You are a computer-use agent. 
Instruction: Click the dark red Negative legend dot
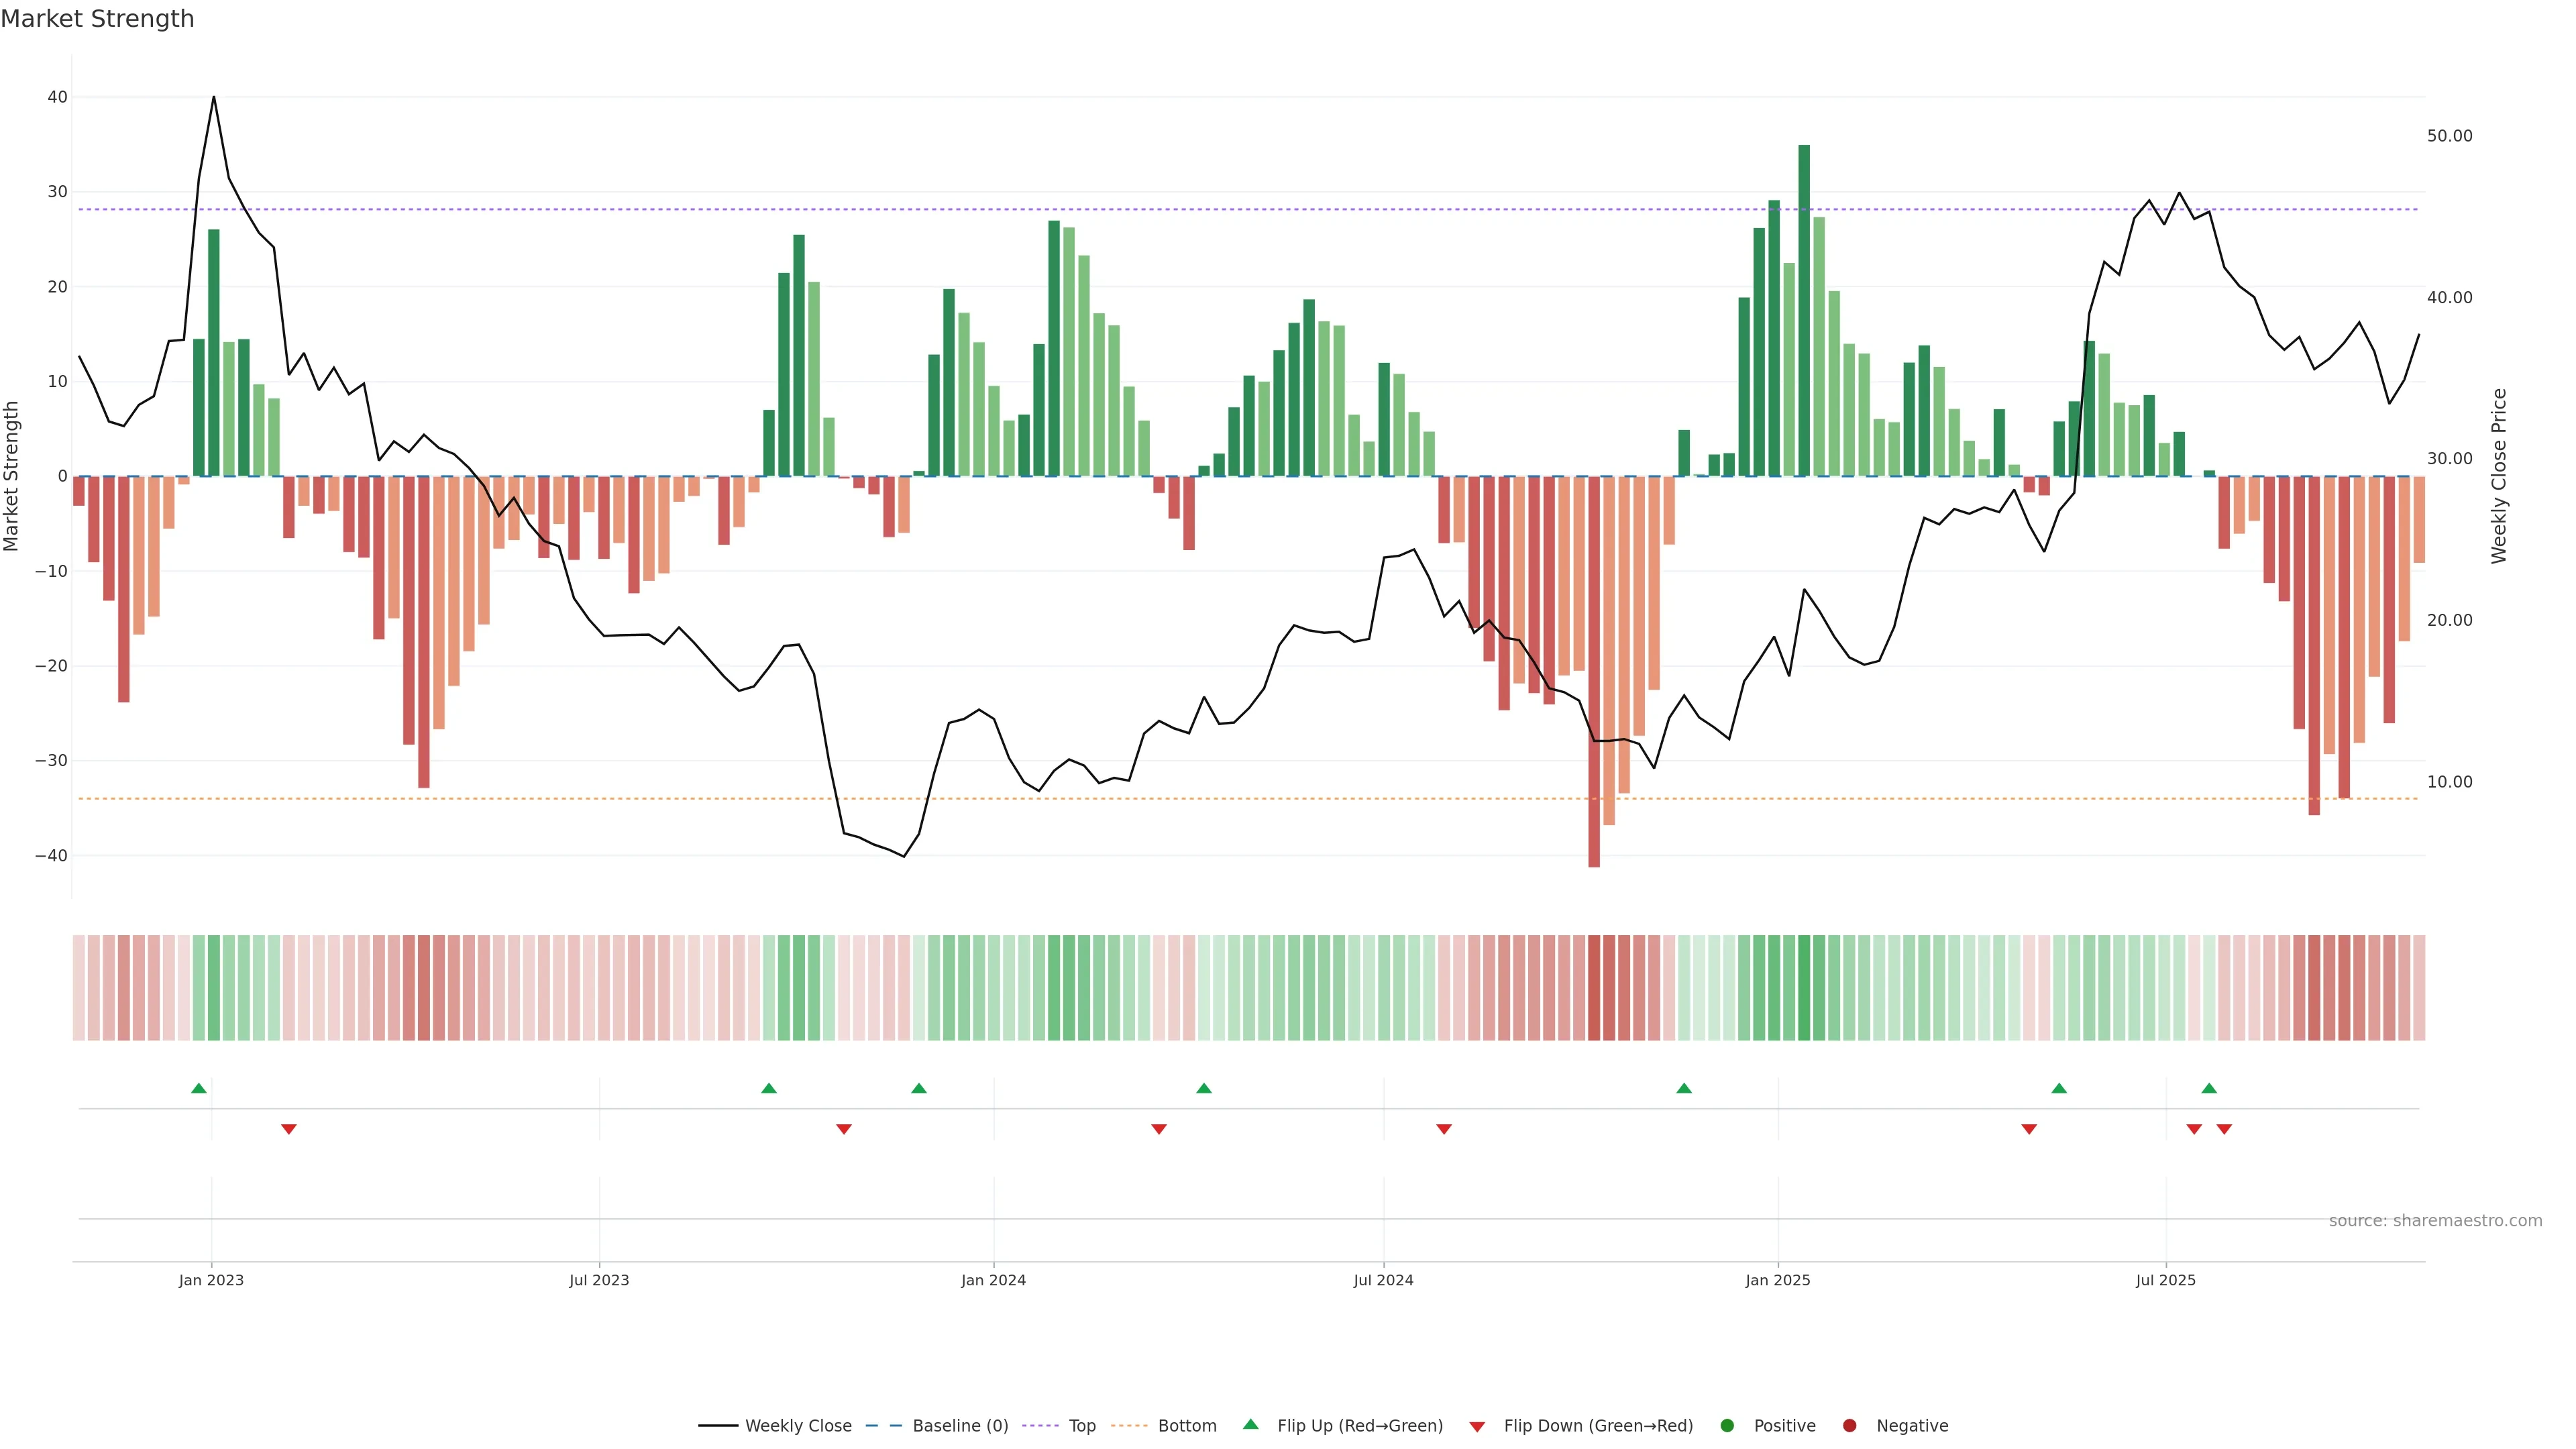point(1849,1426)
